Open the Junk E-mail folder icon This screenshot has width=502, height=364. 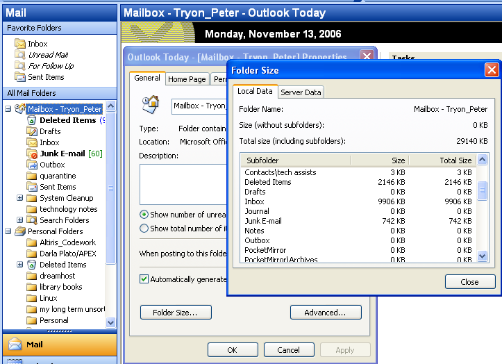[x=32, y=154]
